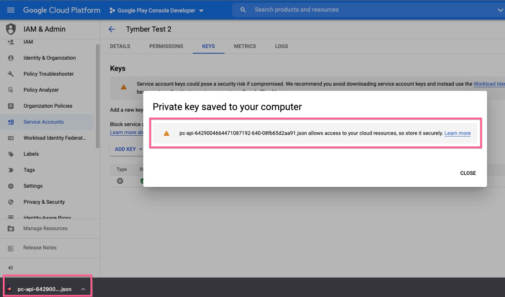Open the project selector dropdown
This screenshot has width=505, height=297.
point(156,10)
